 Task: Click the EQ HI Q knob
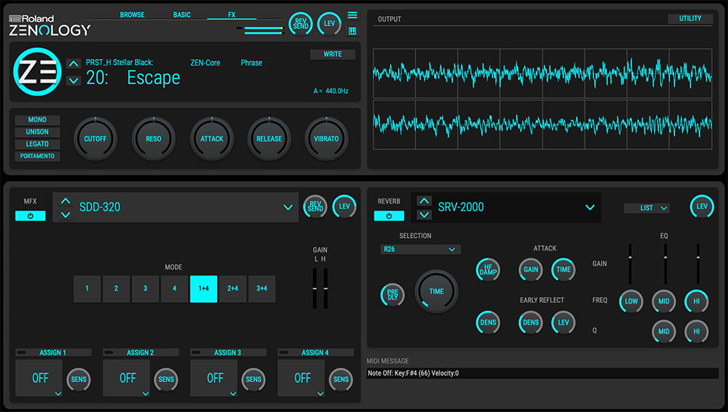697,331
